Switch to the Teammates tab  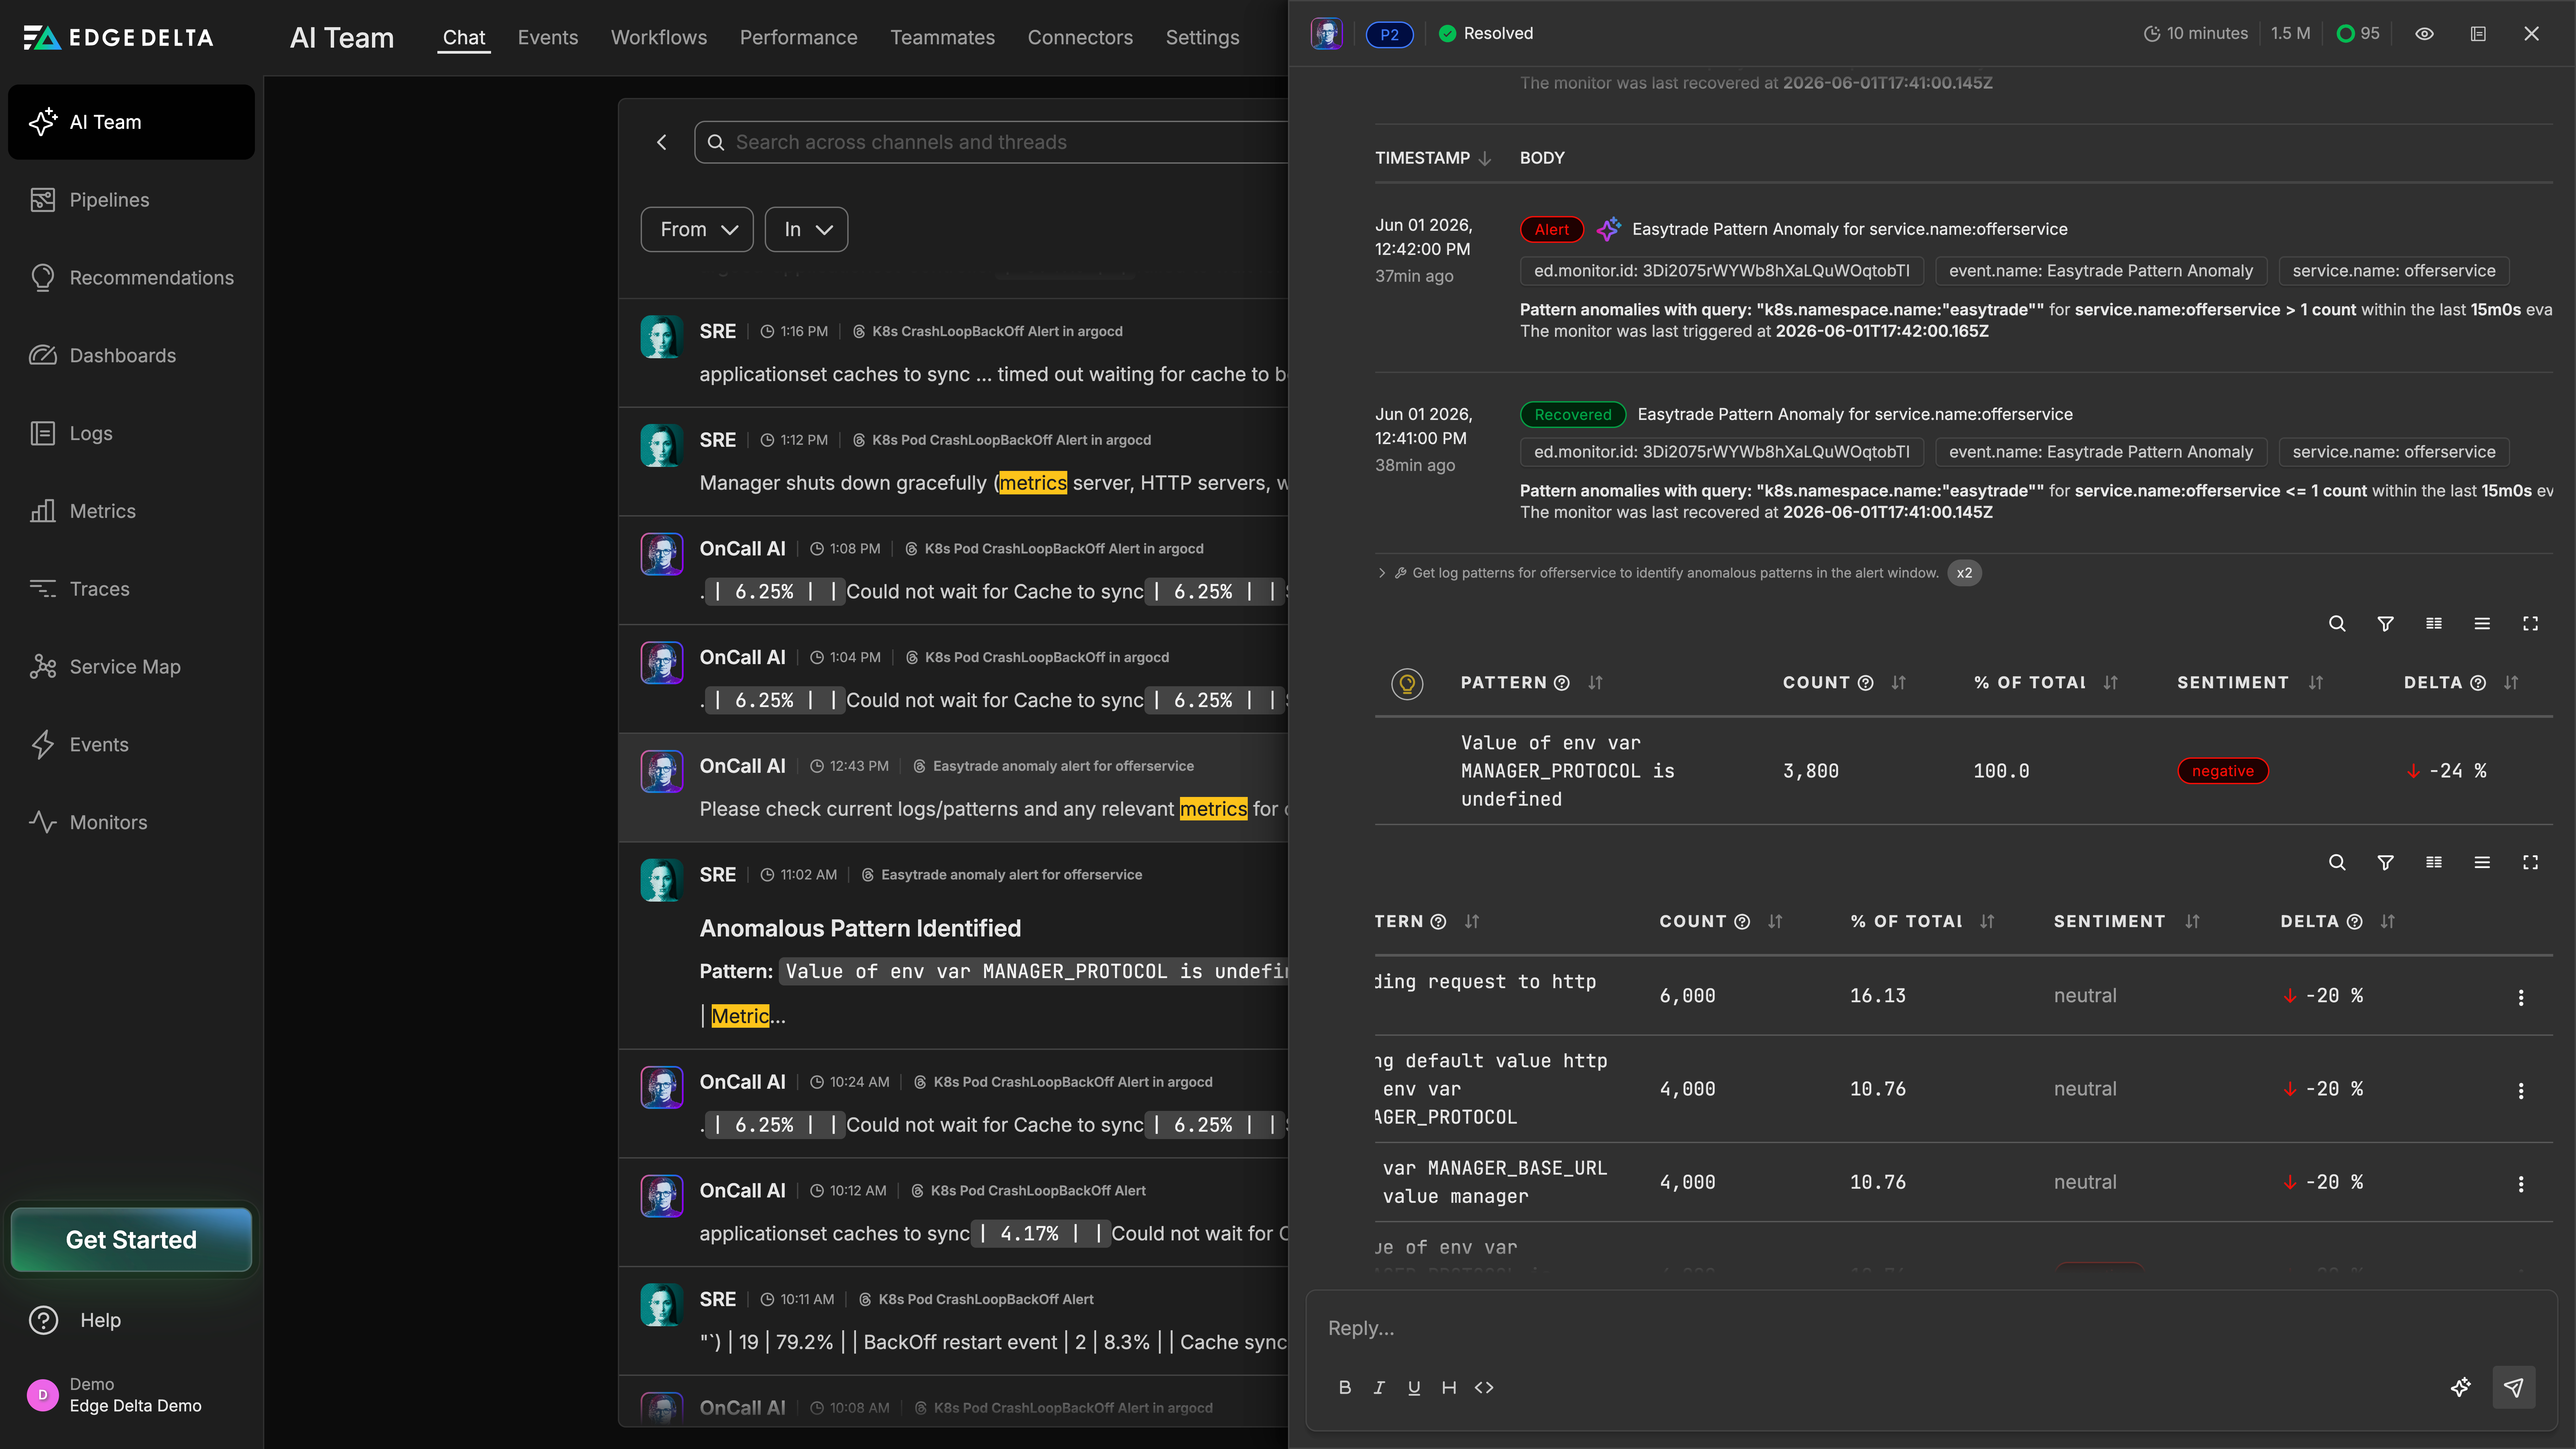coord(943,38)
